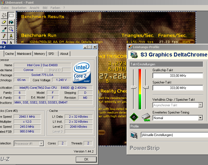208x165 pixels.
Task: Click the green graphics chip icon
Action: (x=134, y=117)
